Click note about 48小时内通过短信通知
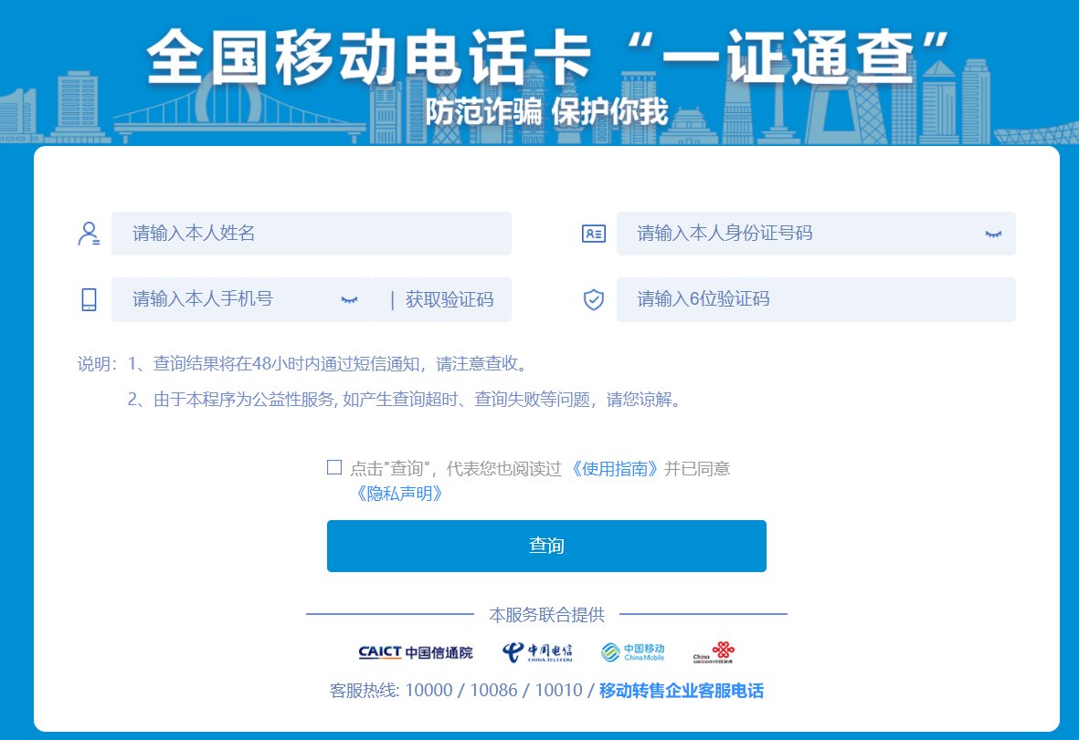 [328, 363]
